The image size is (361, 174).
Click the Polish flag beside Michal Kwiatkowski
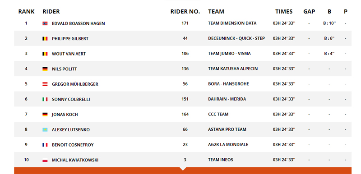click(x=45, y=160)
